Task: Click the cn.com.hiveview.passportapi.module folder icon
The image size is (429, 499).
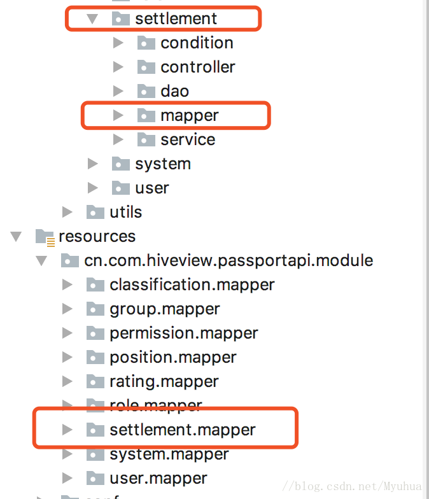Action: [x=70, y=261]
